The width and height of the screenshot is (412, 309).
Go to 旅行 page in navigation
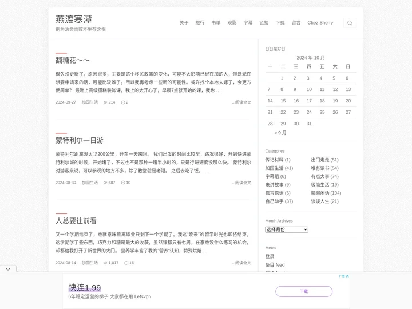(200, 23)
